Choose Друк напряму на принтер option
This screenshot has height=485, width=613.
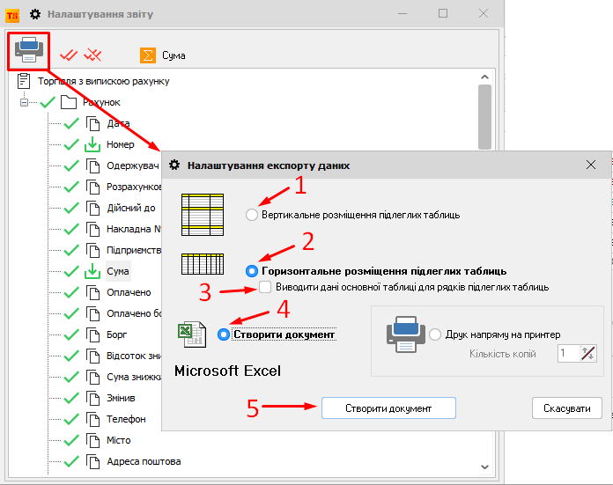(x=435, y=334)
